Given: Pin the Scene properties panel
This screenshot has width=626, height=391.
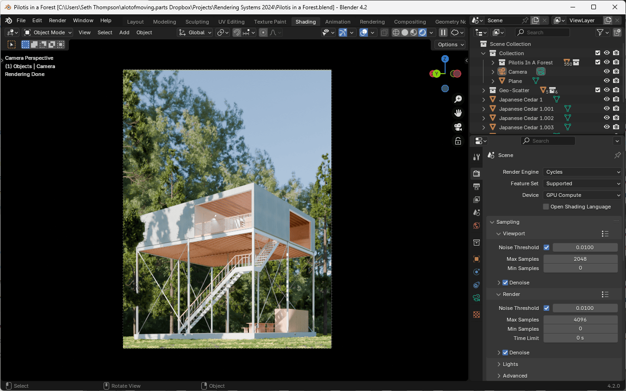Looking at the screenshot, I should pyautogui.click(x=617, y=155).
